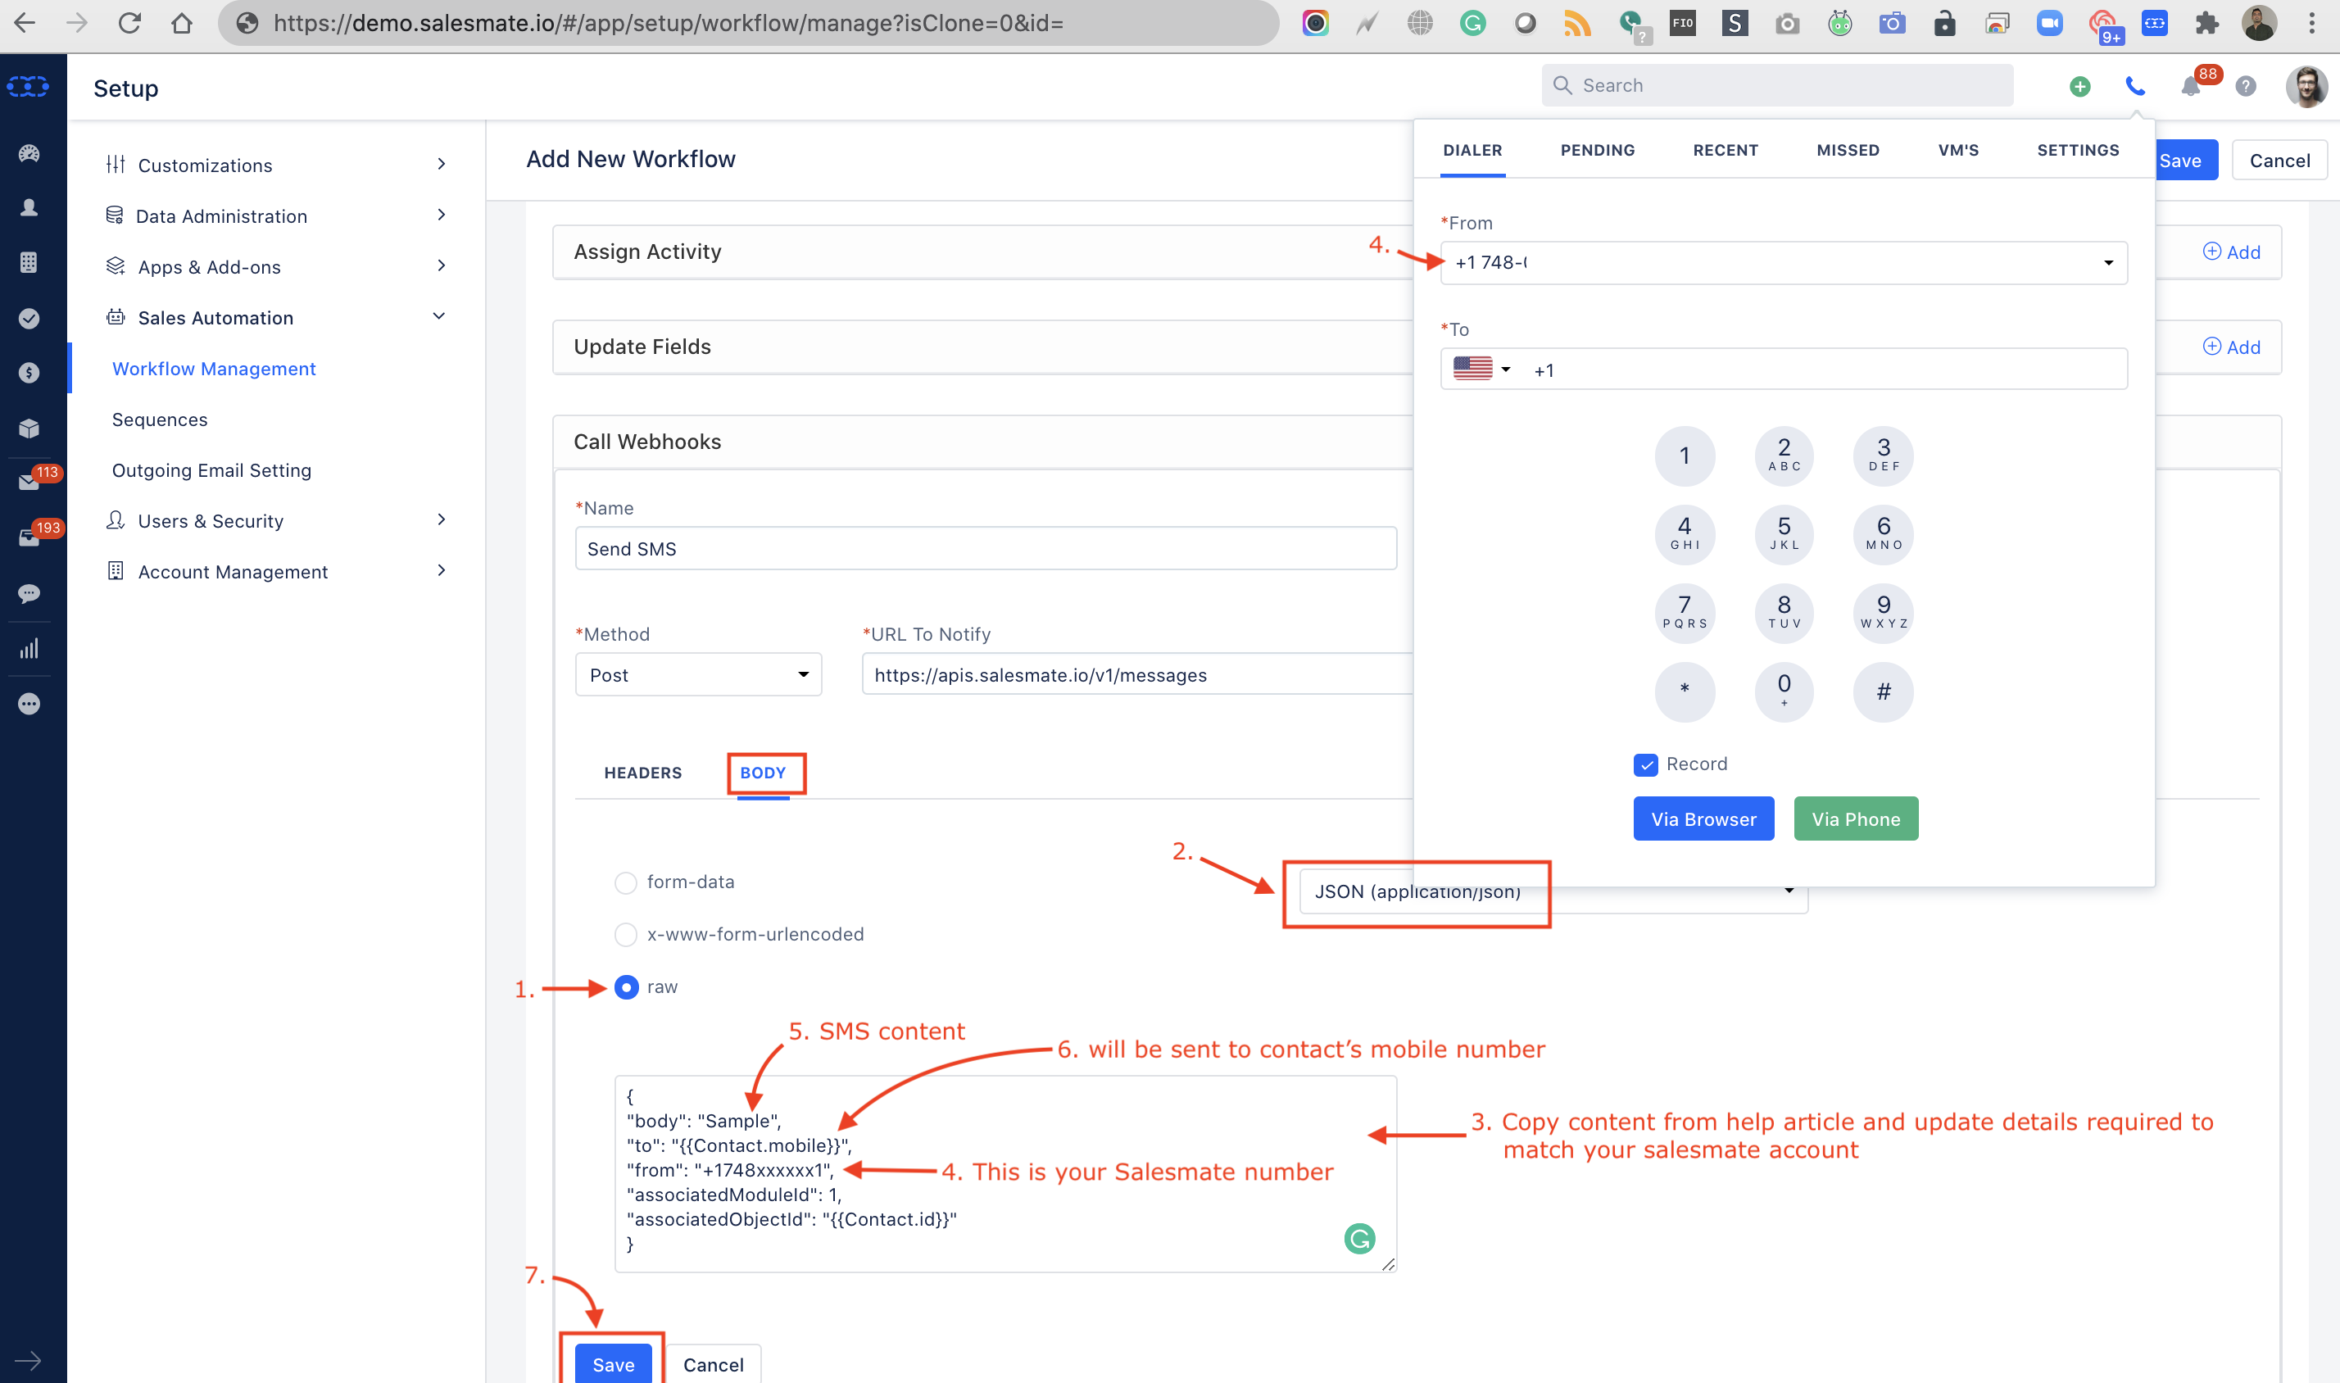Click the URL To Notify input field
This screenshot has width=2340, height=1383.
click(x=1138, y=675)
